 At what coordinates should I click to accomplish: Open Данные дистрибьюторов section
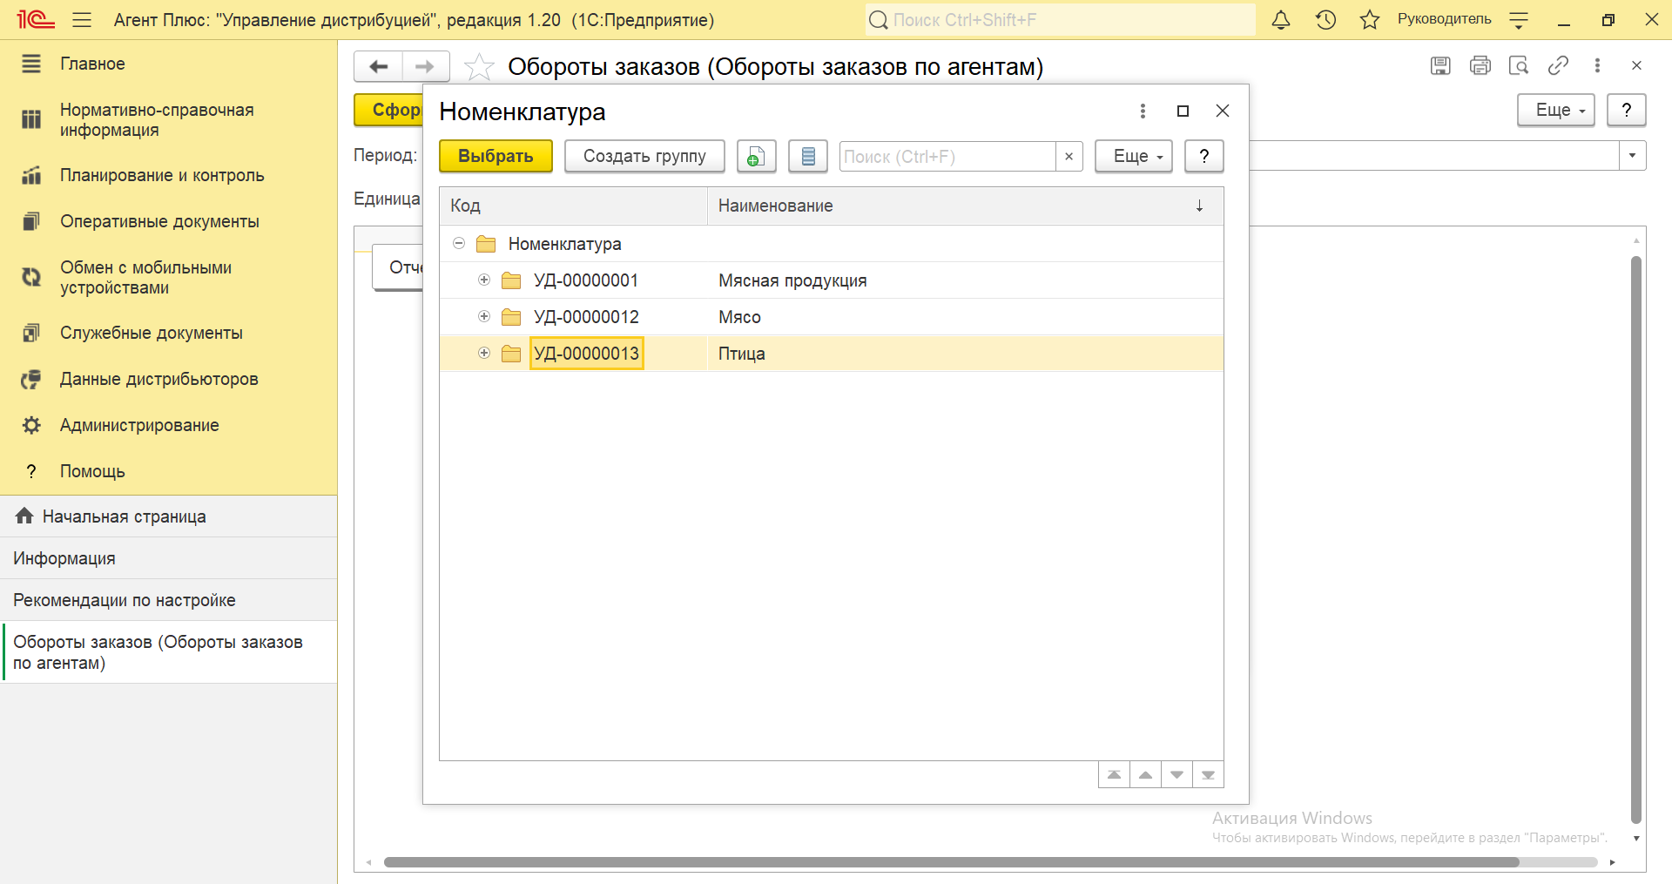tap(168, 379)
